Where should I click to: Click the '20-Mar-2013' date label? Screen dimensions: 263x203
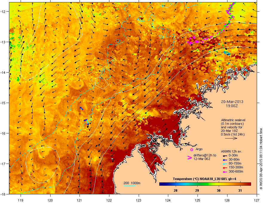[232, 102]
